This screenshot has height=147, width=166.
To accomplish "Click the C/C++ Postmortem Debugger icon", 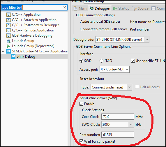I will coord(8,25).
